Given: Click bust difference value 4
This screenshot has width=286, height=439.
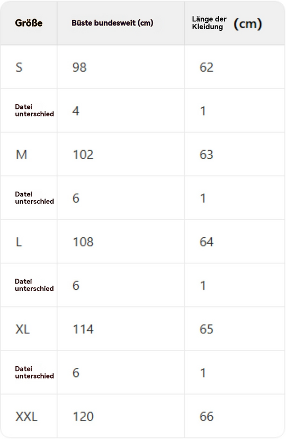Looking at the screenshot, I should (76, 111).
